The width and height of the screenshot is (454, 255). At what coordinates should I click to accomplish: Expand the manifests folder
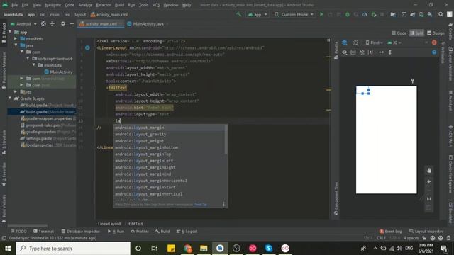click(x=16, y=38)
